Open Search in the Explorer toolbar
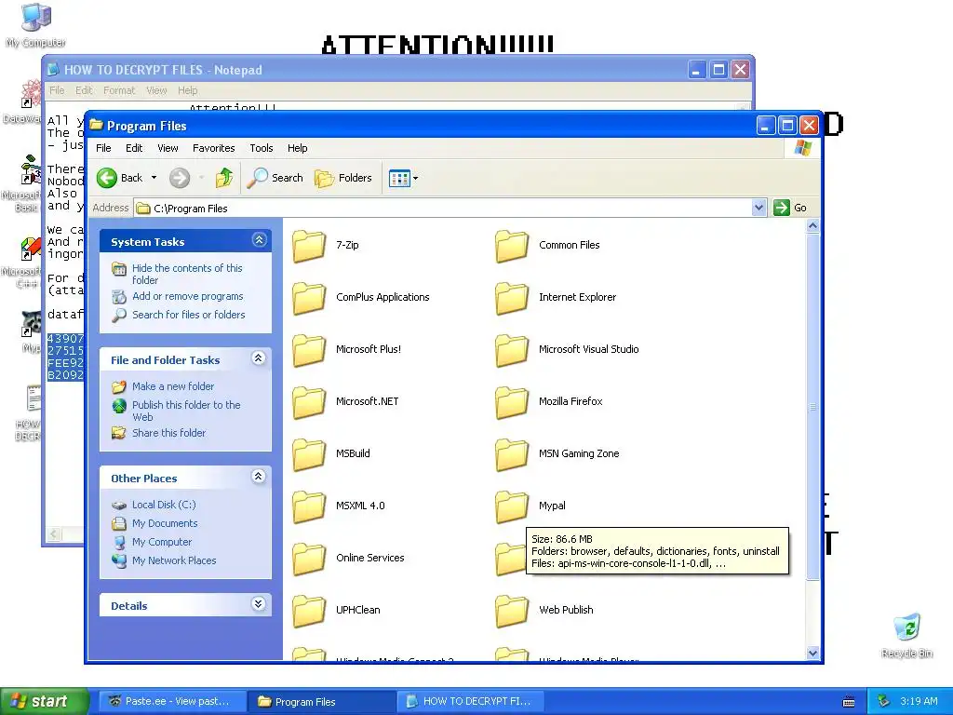953x715 pixels. click(275, 178)
